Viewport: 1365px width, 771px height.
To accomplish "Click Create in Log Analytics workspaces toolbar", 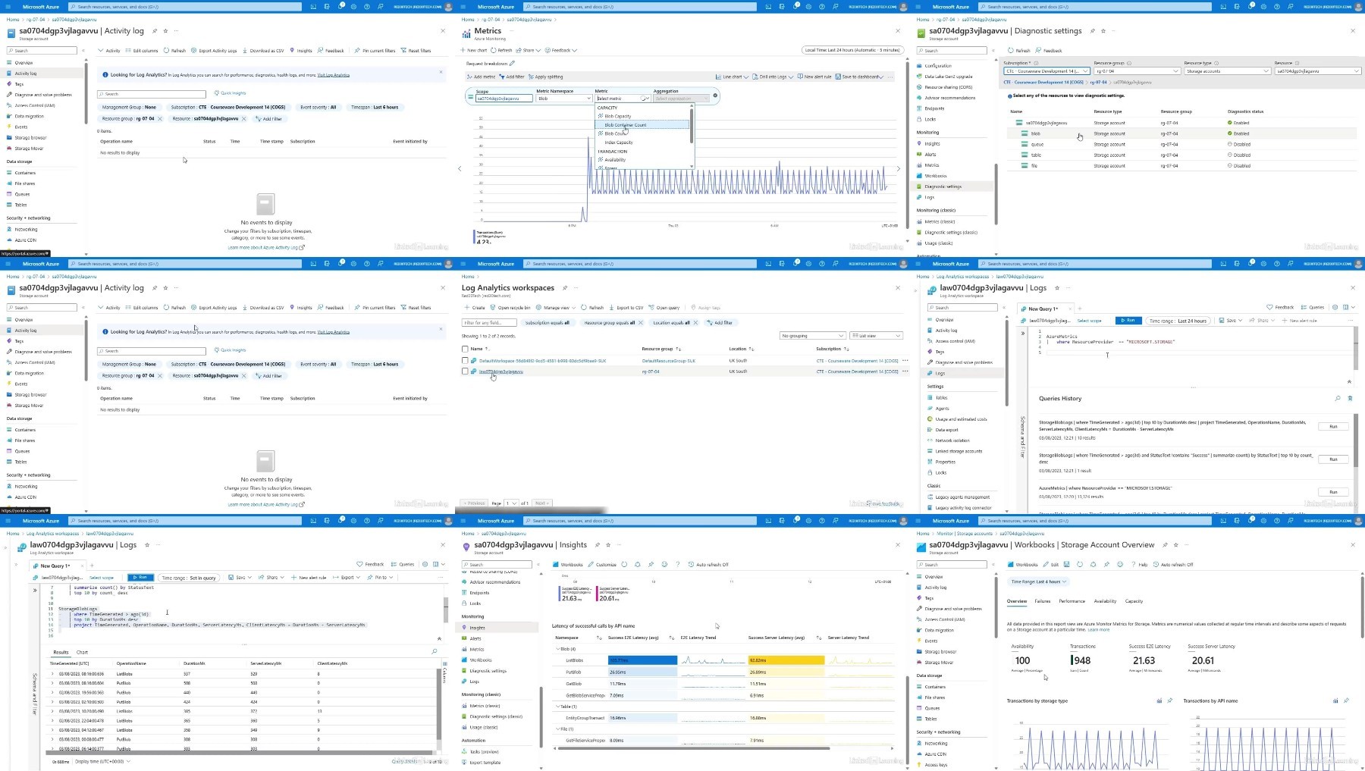I will [475, 308].
